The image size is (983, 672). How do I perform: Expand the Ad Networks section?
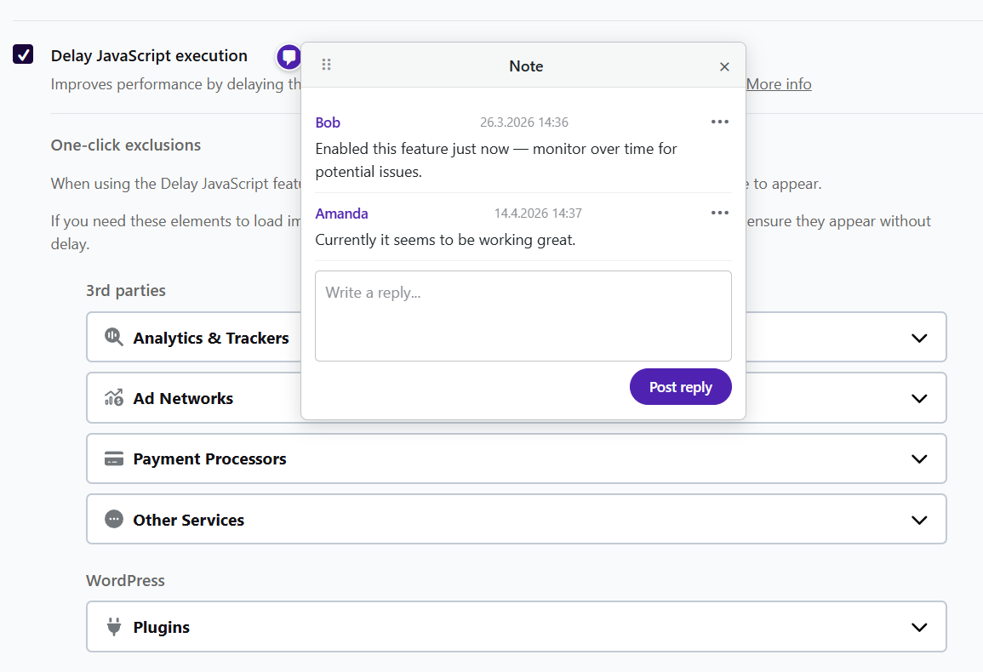click(x=919, y=397)
